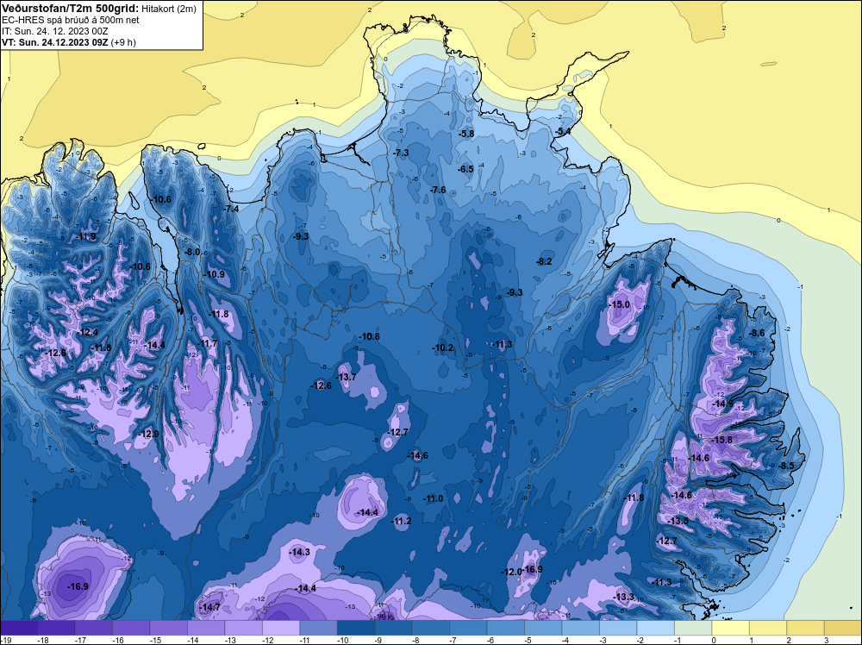The image size is (862, 645).
Task: Click the -11.9 temperature value
Action: click(86, 236)
